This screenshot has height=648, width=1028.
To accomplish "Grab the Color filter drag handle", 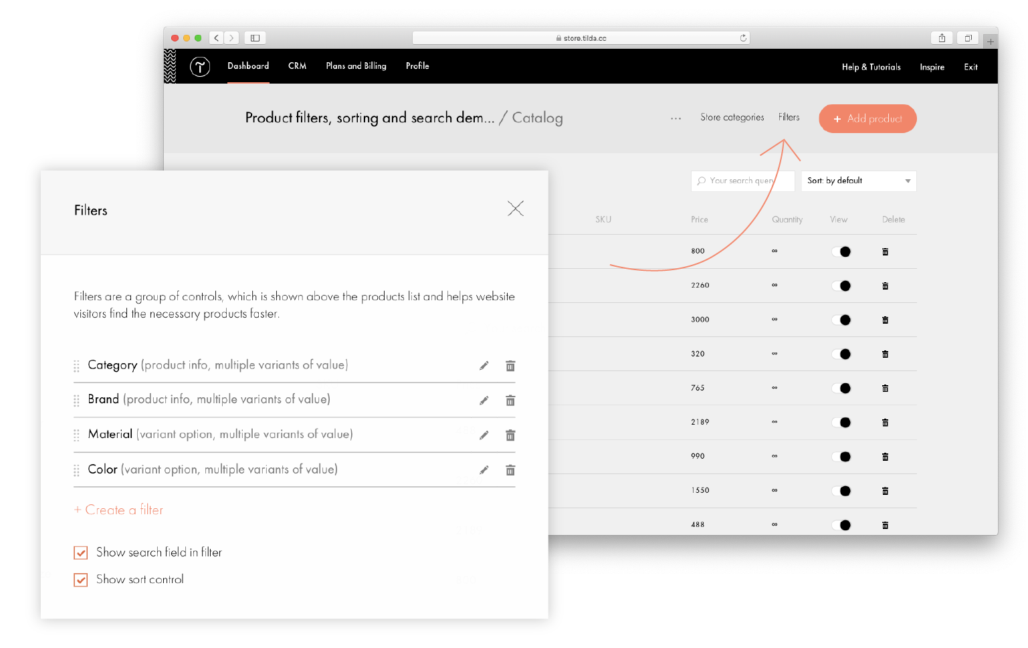I will coord(76,470).
